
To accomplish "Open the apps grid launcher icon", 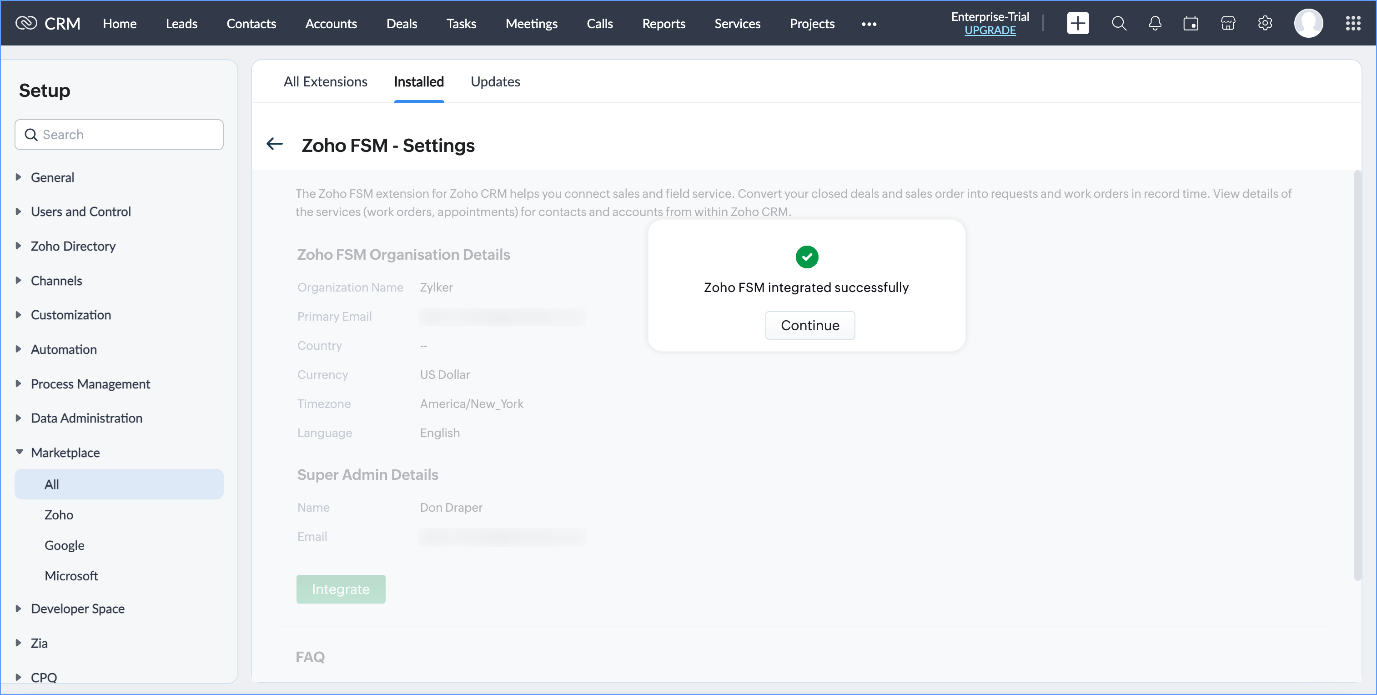I will [x=1352, y=24].
